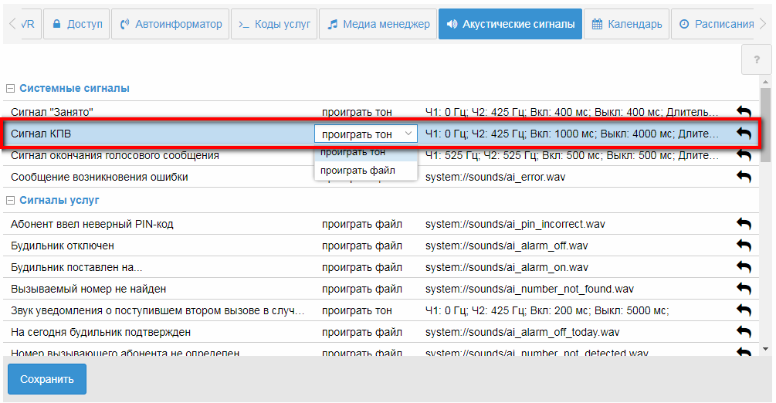
Task: Revert the error message signal row
Action: (x=744, y=177)
